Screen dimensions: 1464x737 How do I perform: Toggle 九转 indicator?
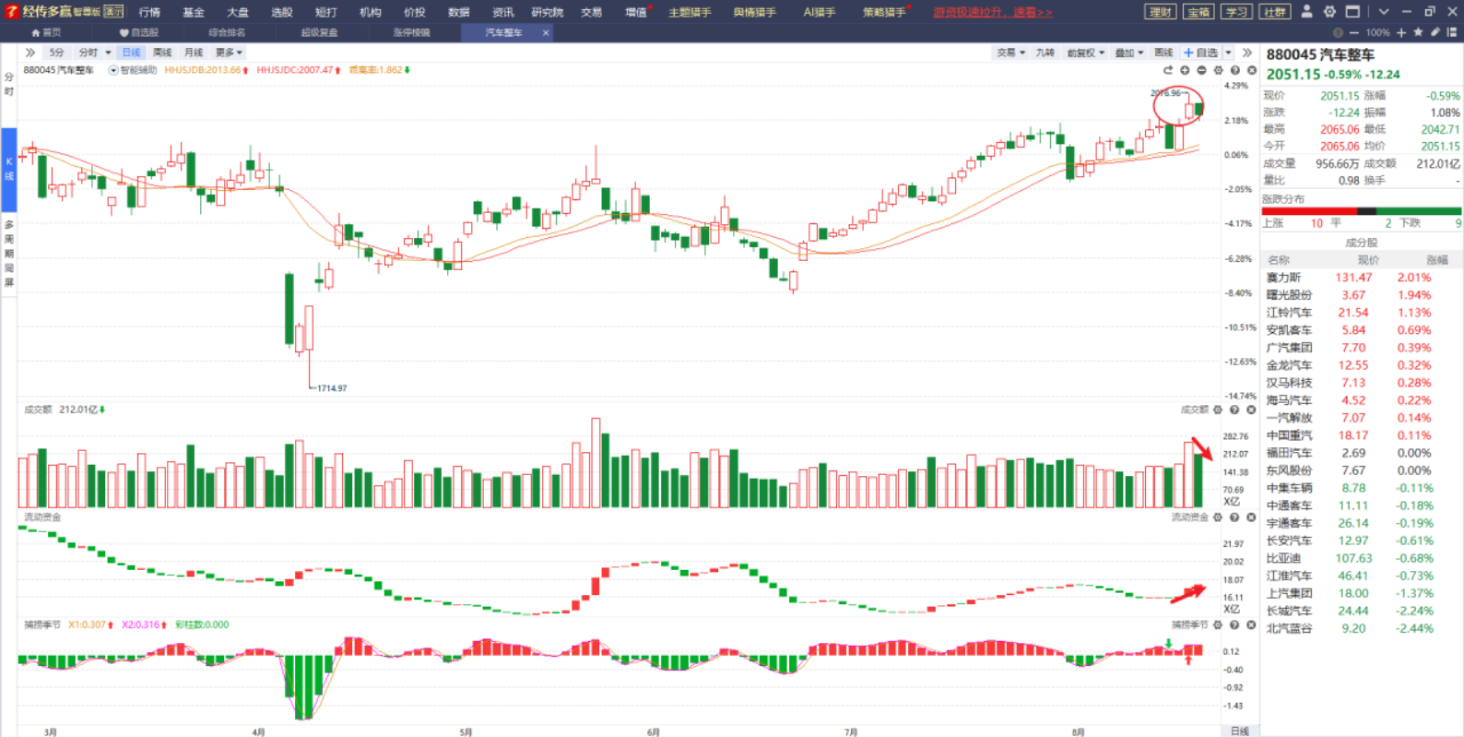click(1045, 53)
